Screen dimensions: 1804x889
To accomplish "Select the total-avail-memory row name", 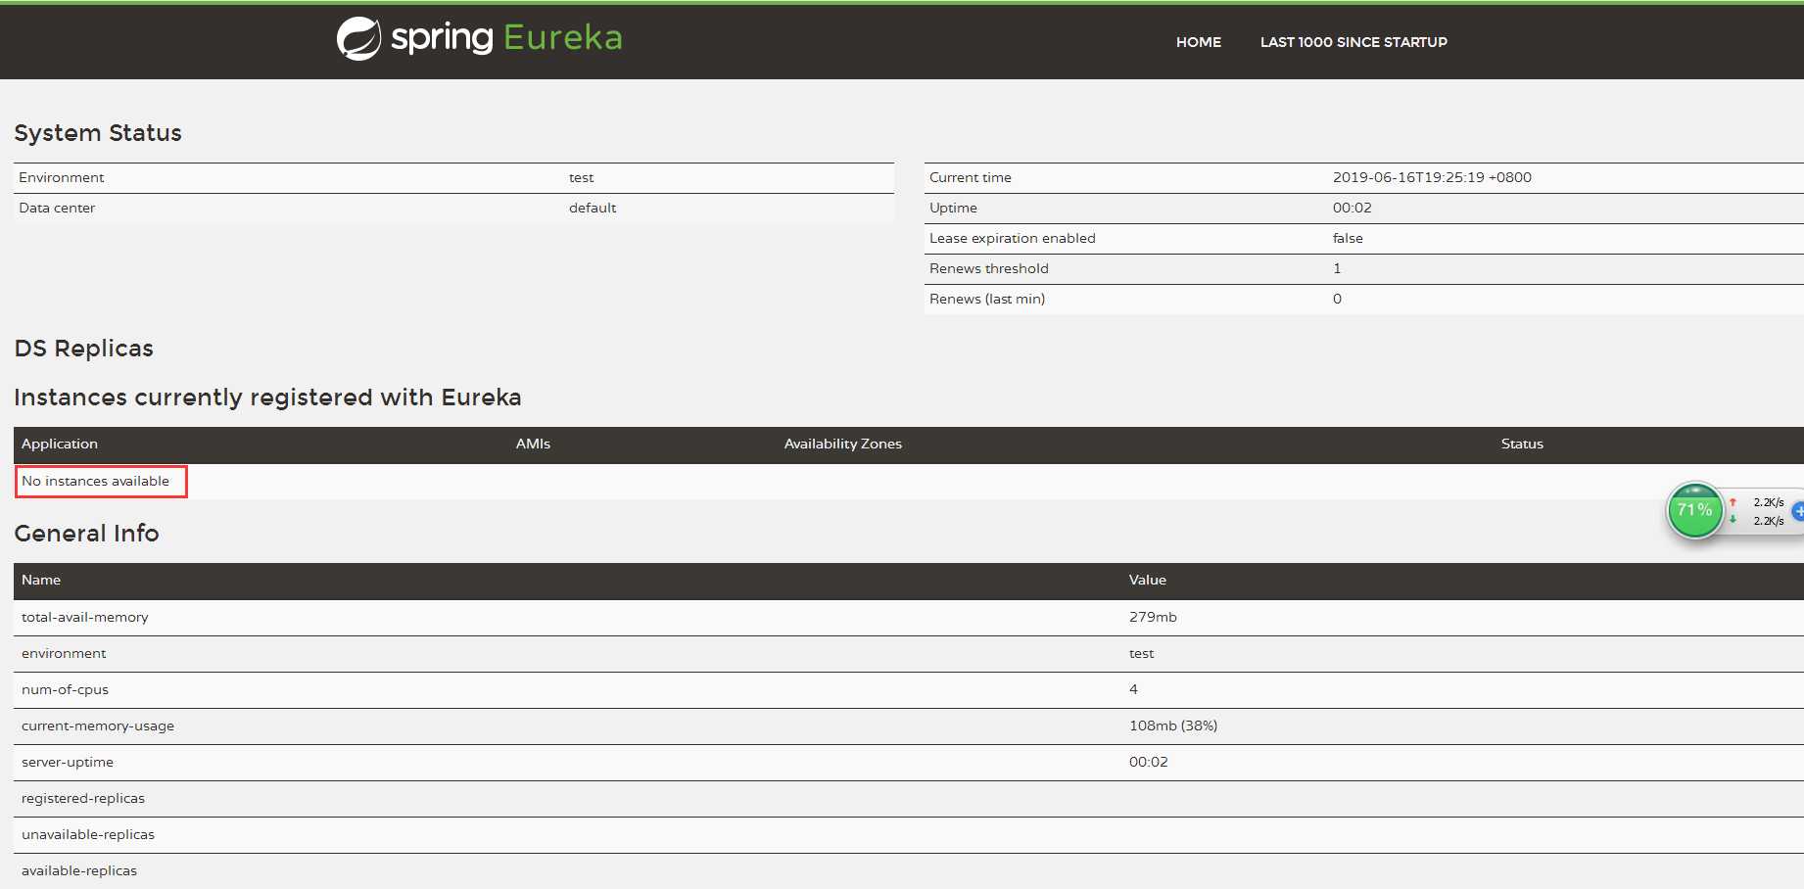I will 85,617.
